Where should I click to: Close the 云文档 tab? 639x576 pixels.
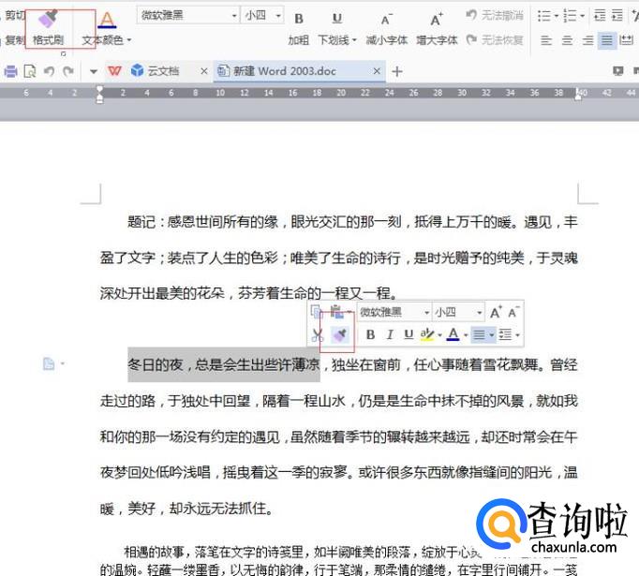pos(203,71)
